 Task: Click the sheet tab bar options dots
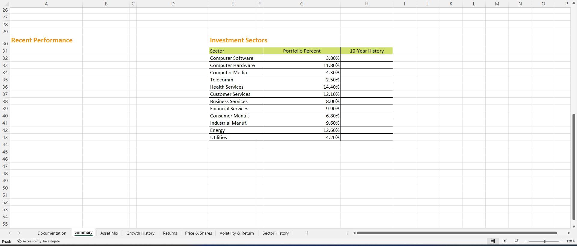coord(347,233)
